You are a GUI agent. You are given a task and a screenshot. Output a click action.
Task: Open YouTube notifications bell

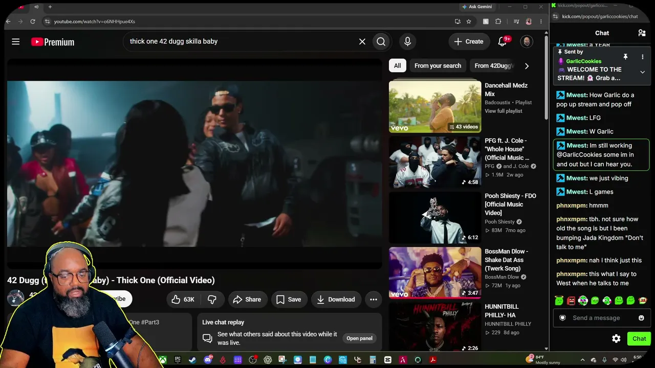pos(503,41)
